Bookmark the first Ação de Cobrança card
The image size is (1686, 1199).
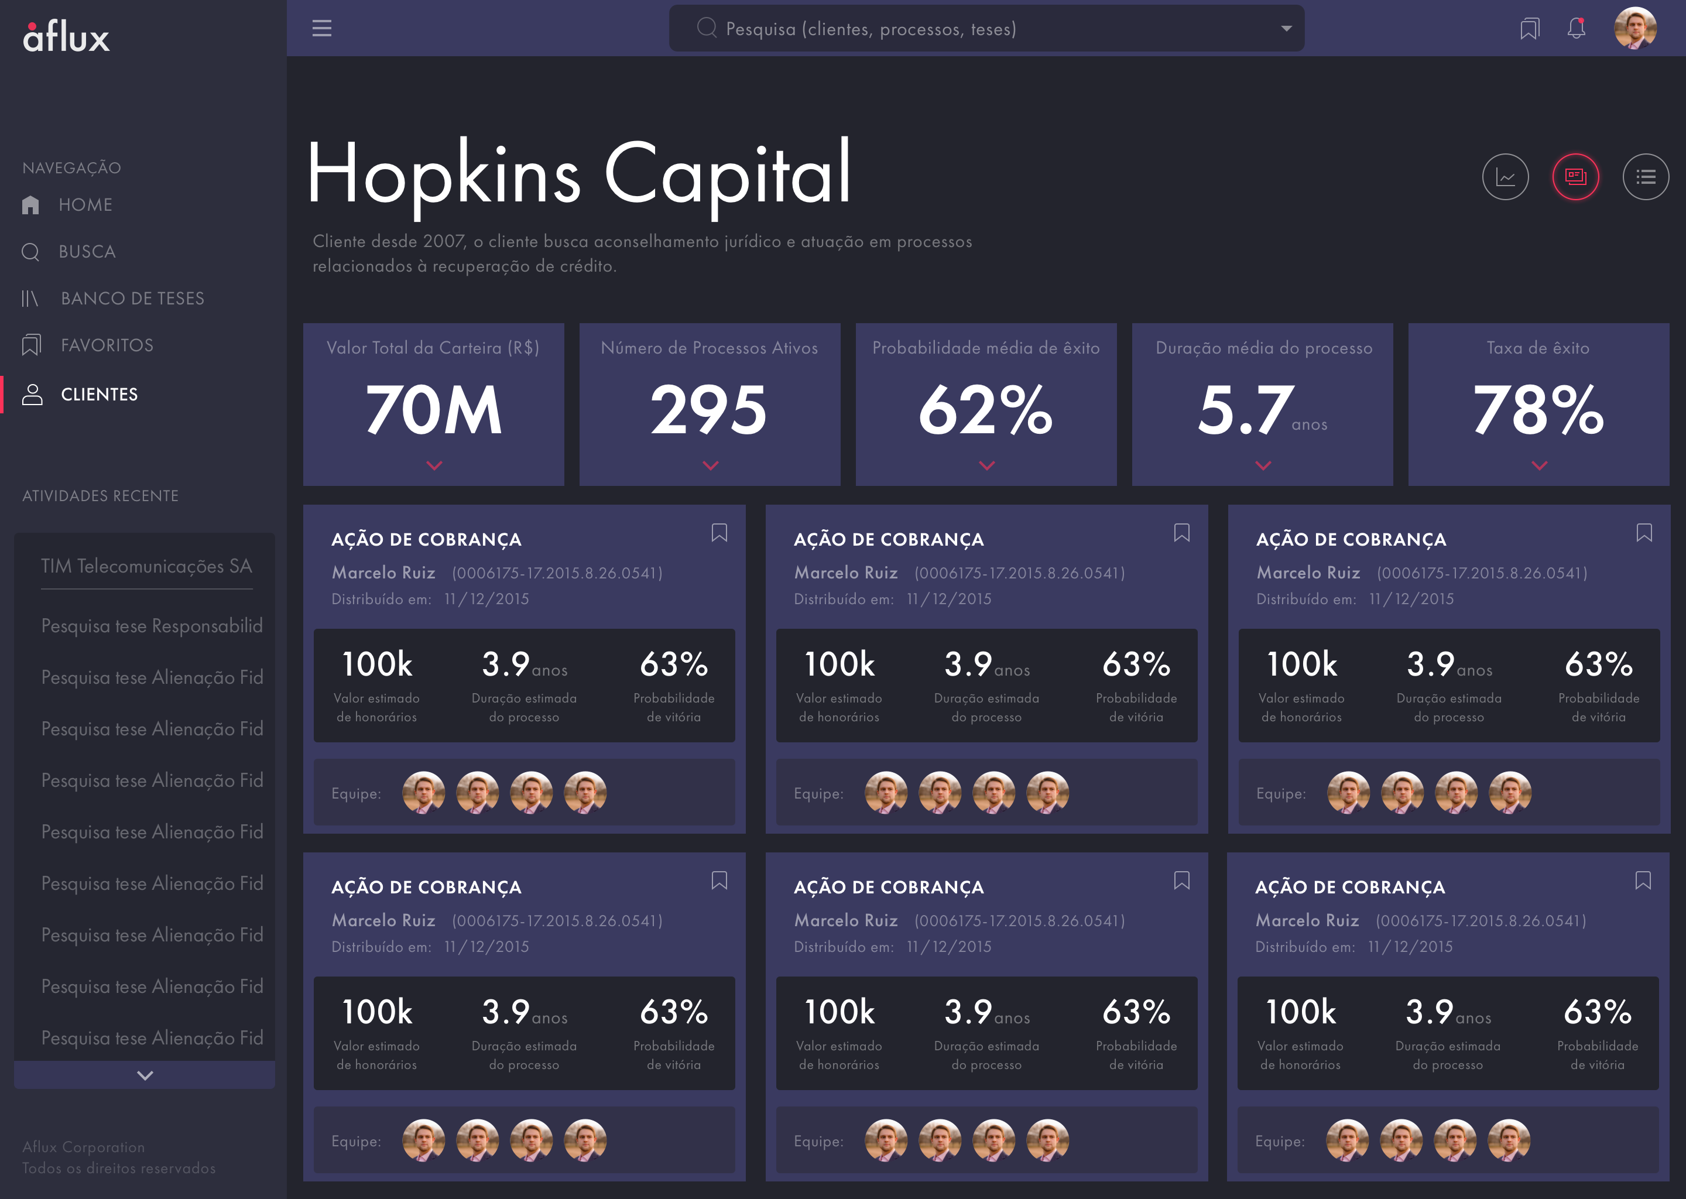(719, 533)
